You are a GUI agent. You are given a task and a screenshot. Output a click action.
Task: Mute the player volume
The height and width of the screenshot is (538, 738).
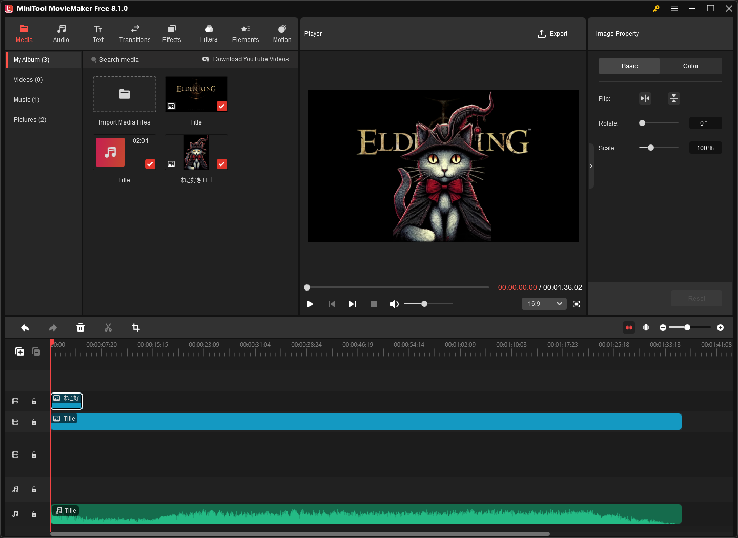tap(394, 304)
